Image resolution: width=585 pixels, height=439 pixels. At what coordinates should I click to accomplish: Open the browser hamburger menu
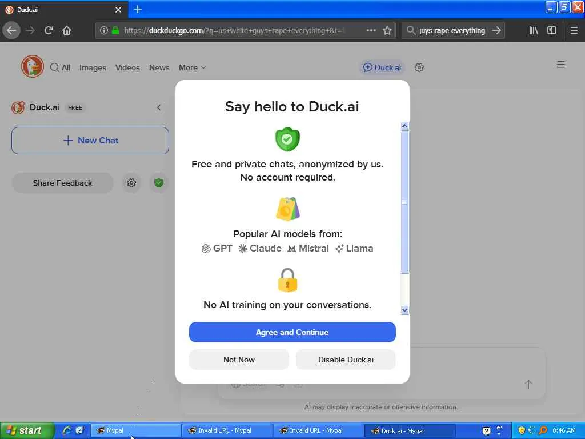[x=574, y=30]
